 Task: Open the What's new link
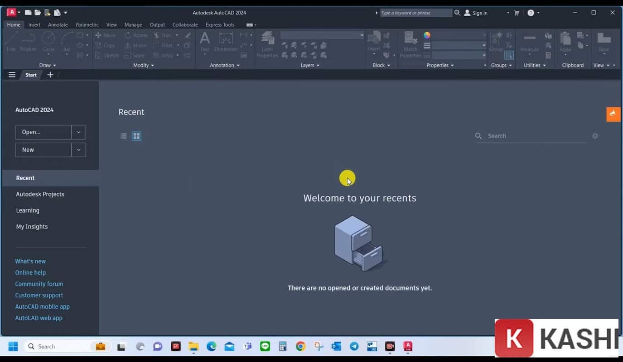click(30, 261)
